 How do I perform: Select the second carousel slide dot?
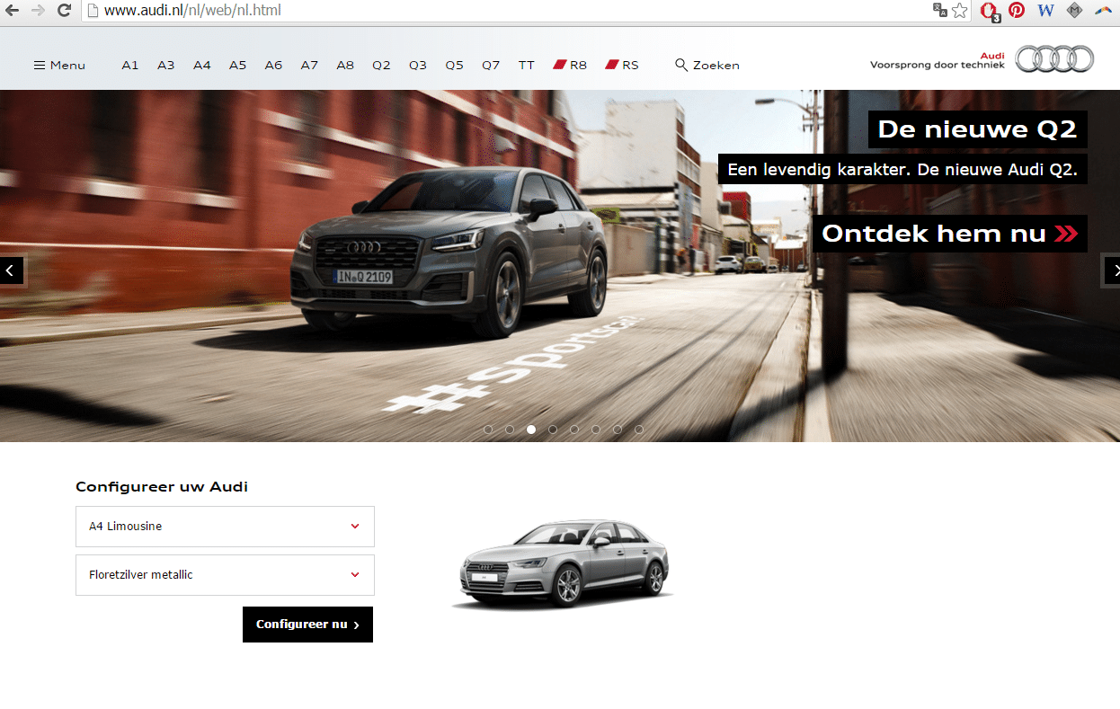[510, 430]
